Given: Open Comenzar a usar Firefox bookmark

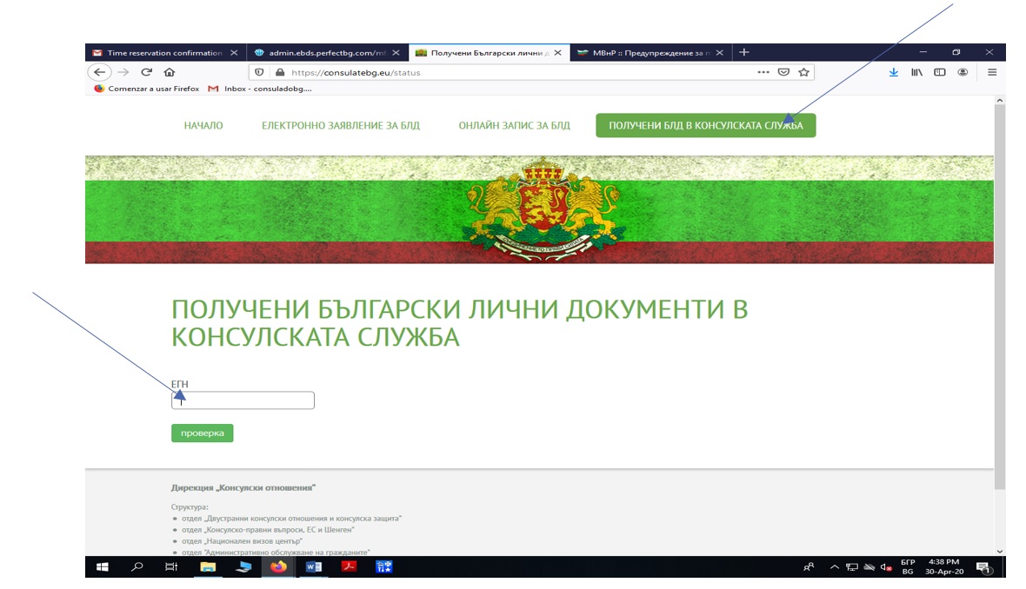Looking at the screenshot, I should pos(147,89).
